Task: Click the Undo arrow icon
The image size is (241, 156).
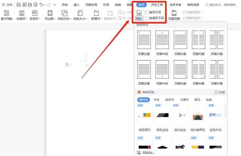Action: [41, 5]
